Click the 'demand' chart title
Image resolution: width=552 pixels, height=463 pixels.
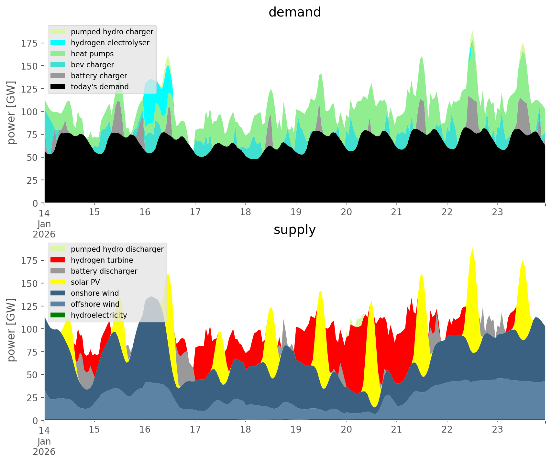click(294, 12)
